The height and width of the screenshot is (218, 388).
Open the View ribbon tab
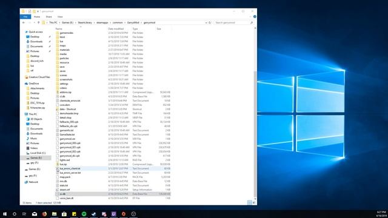[x=60, y=17]
